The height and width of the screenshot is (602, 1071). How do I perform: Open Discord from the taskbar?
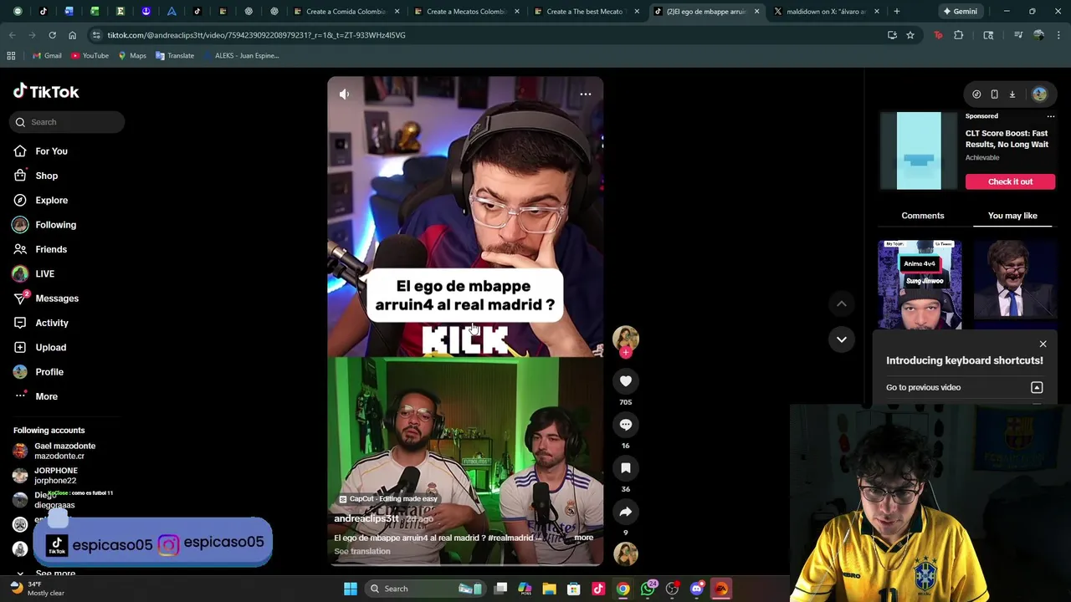[x=697, y=589]
